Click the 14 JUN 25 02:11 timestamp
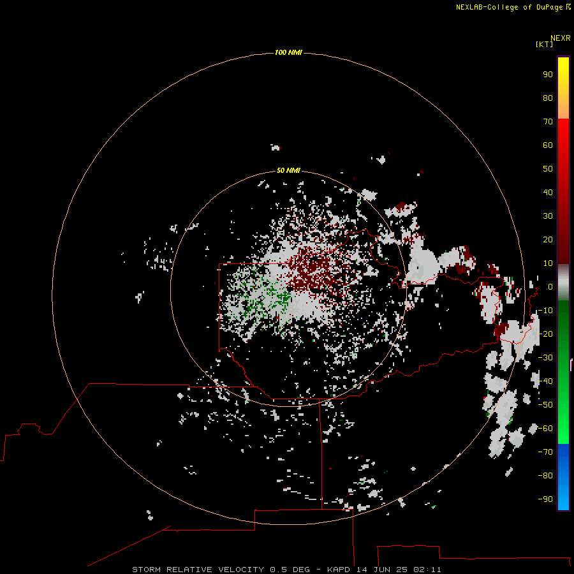Image resolution: width=574 pixels, height=574 pixels. coord(399,570)
